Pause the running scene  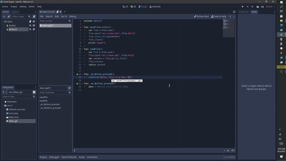click(x=248, y=7)
